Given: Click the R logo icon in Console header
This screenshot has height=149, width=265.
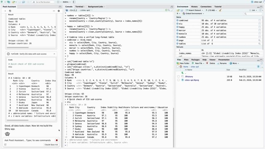Looking at the screenshot, I should pos(67,10).
